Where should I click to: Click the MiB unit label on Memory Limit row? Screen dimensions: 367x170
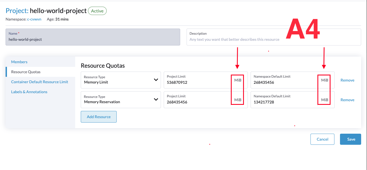[x=237, y=80]
